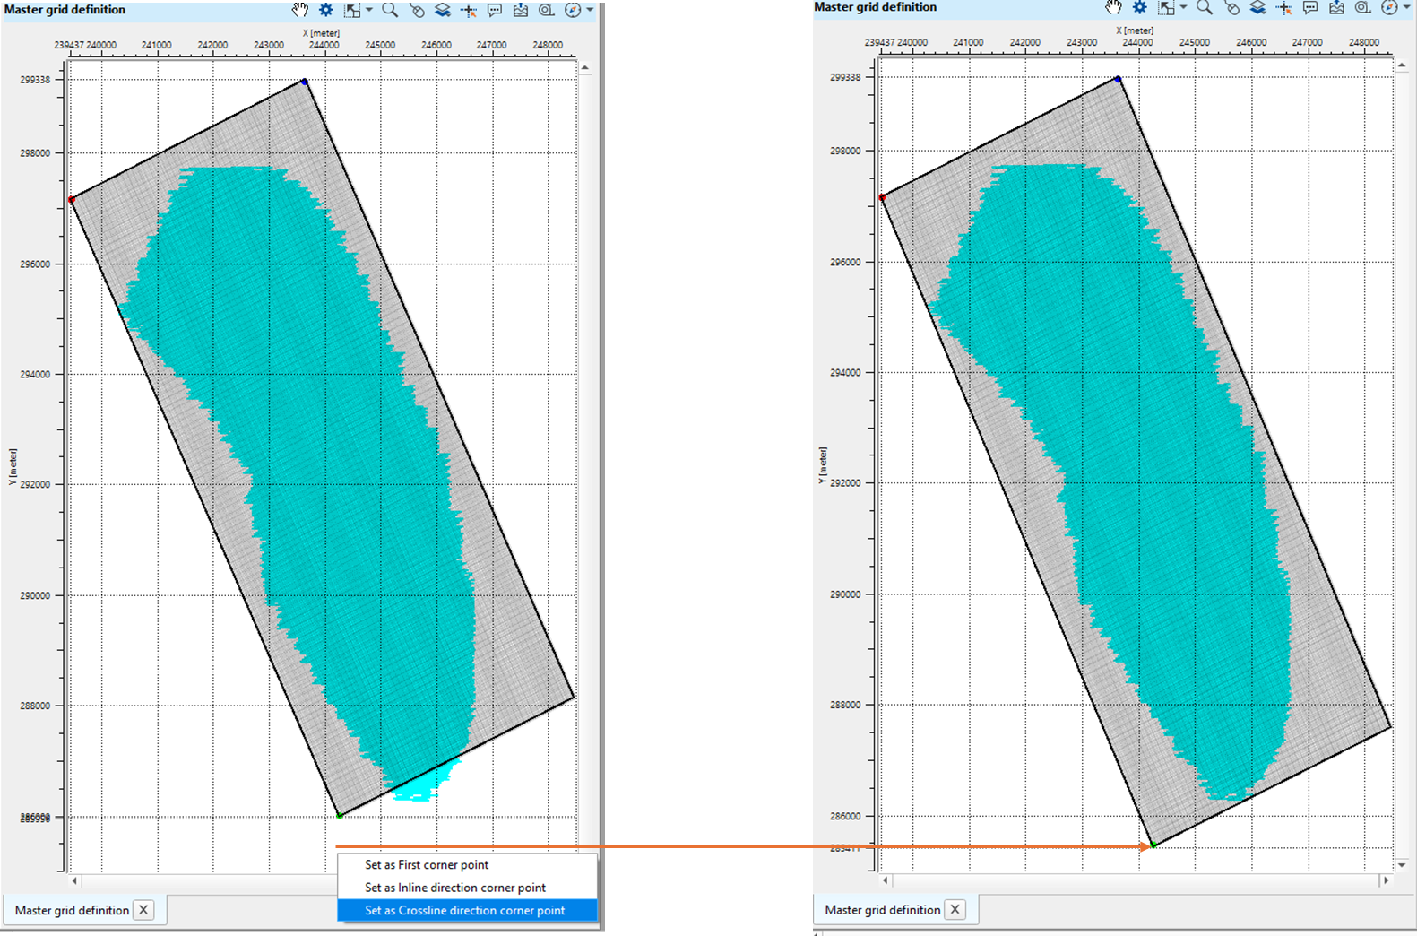Close the left Master grid definition tab
Screen dimensions: 1417x936
click(x=143, y=910)
